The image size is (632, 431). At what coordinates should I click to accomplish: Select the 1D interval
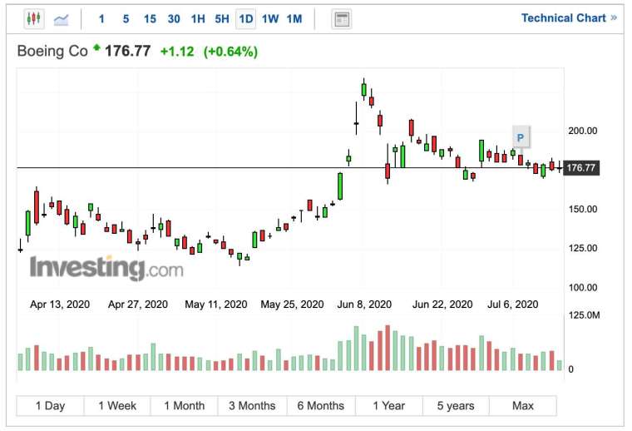tap(246, 19)
